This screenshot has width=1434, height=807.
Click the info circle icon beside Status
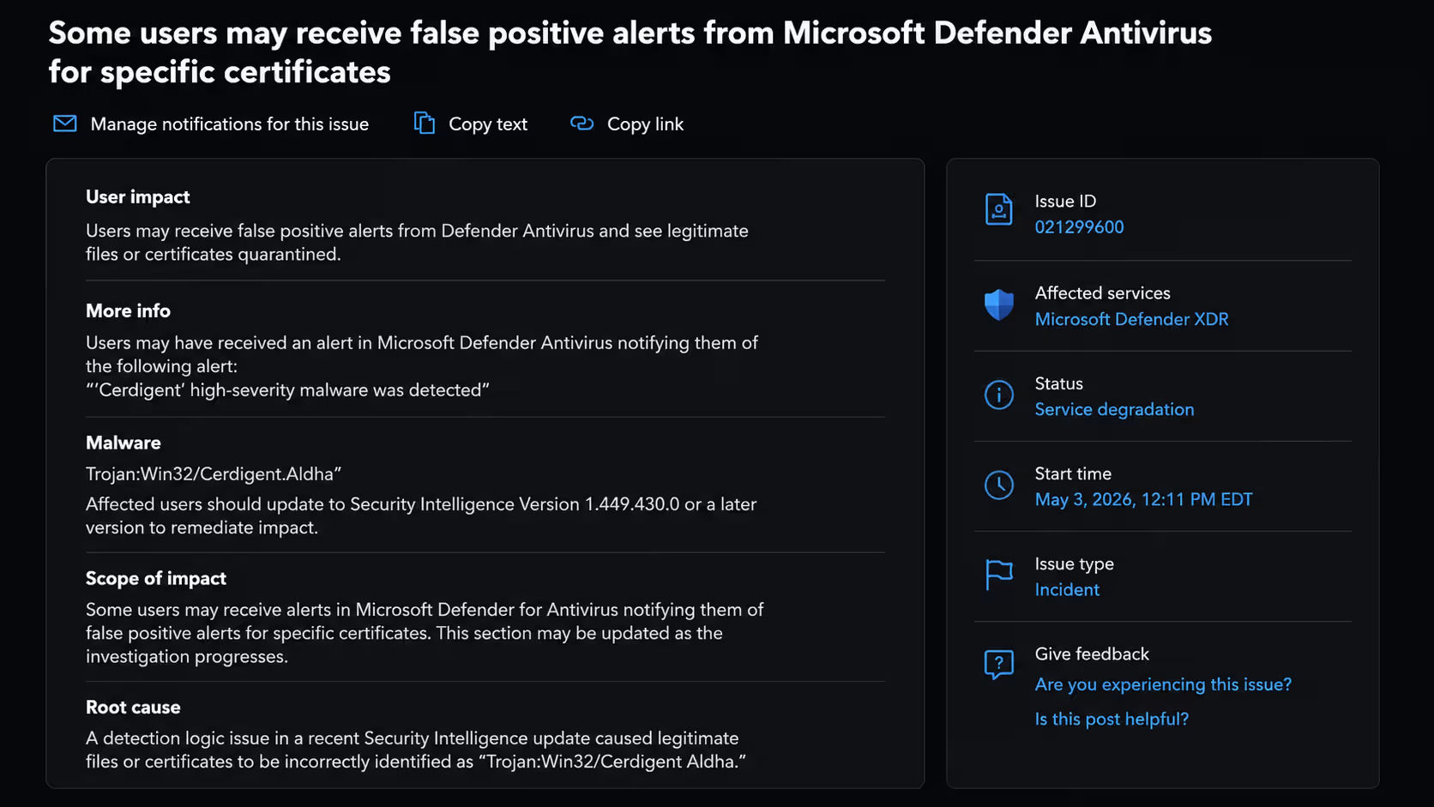pyautogui.click(x=999, y=394)
